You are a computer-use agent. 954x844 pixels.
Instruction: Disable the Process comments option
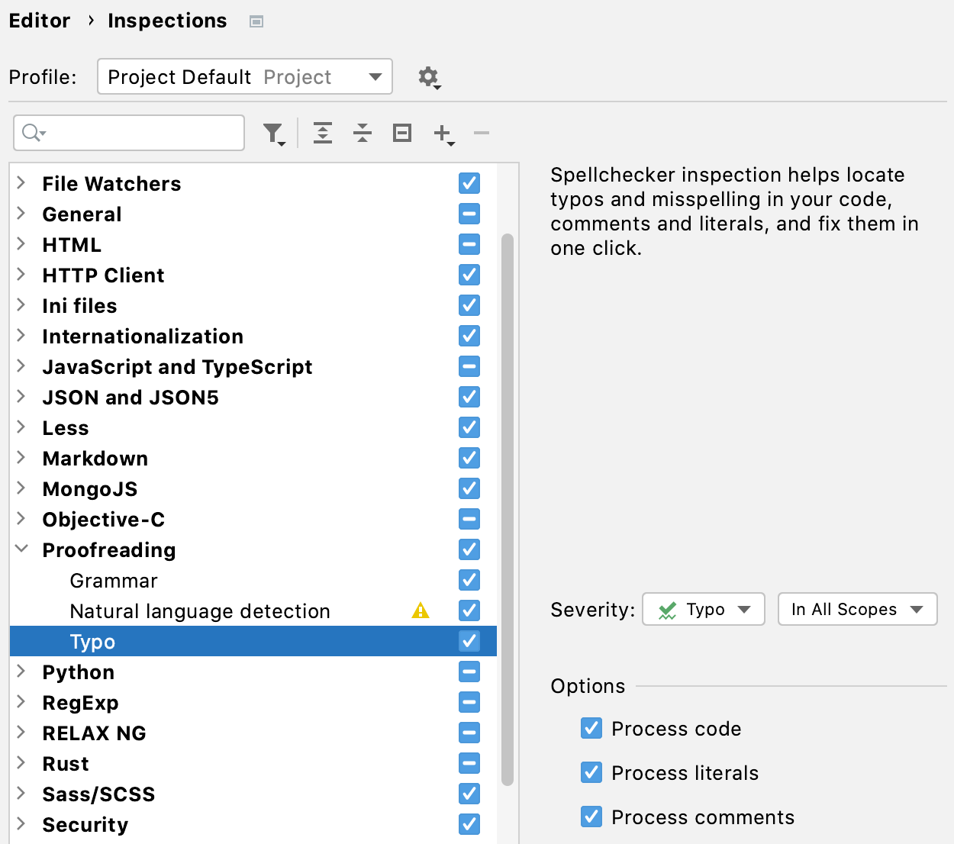591,817
